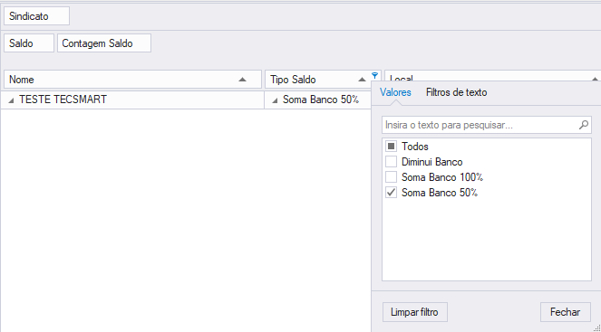Click the search magnifier icon in filter box
The height and width of the screenshot is (332, 601).
584,125
